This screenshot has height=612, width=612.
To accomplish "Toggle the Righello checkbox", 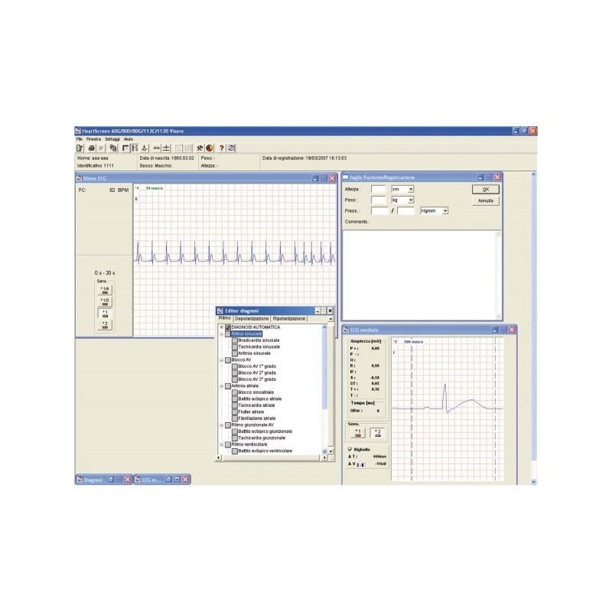I will coord(350,449).
